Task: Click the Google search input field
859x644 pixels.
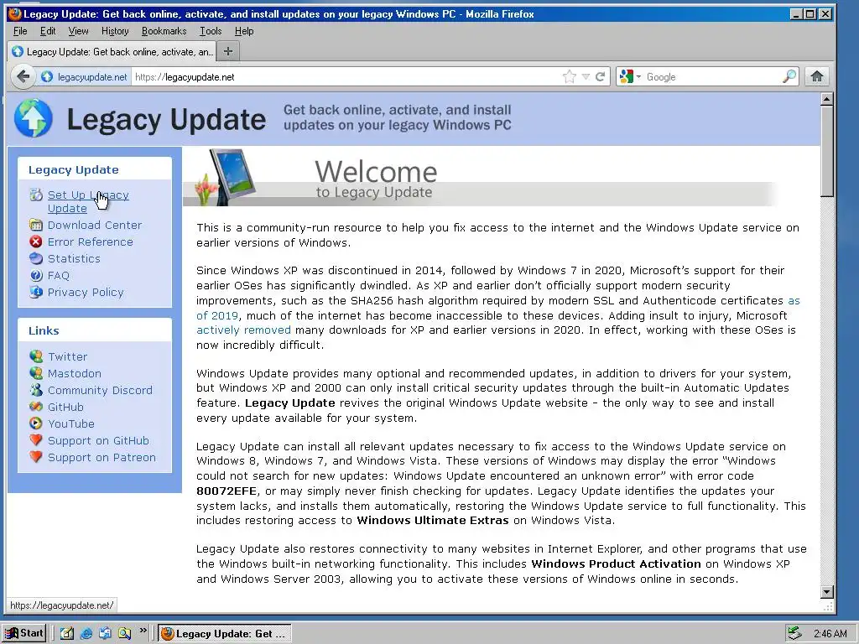Action: [x=712, y=77]
